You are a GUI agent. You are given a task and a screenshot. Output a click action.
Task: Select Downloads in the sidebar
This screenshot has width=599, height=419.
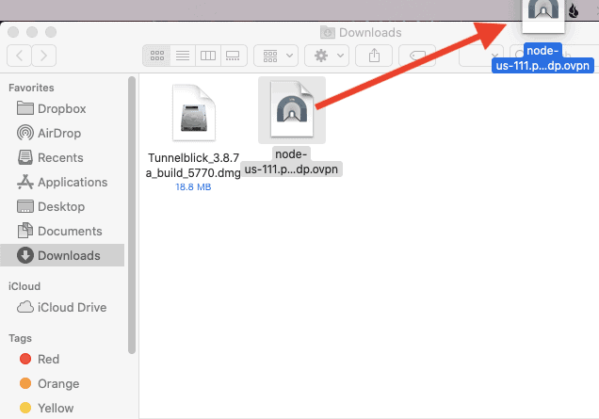click(x=62, y=255)
